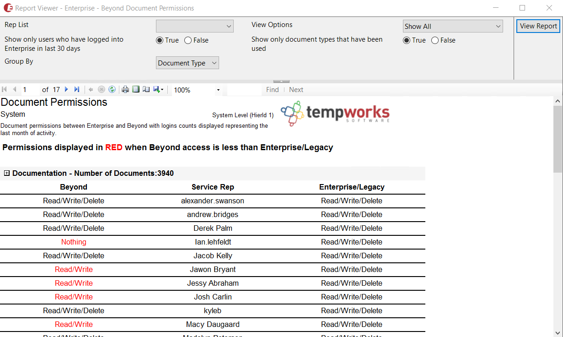Screen dimensions: 563x337
Task: Open export save dropdown
Action: point(158,90)
